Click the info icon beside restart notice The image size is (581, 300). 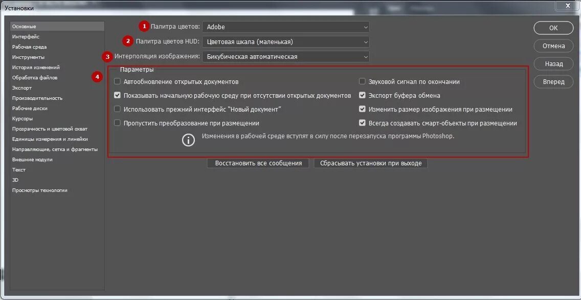(189, 140)
